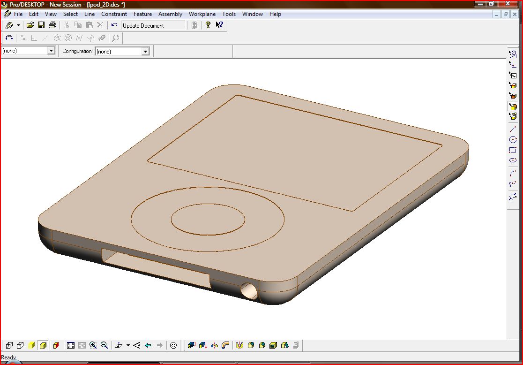Toggle the Select Parts mode icon

(x=513, y=116)
